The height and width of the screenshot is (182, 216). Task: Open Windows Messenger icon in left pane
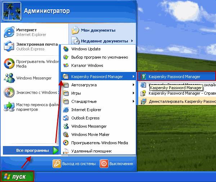pos(9,78)
